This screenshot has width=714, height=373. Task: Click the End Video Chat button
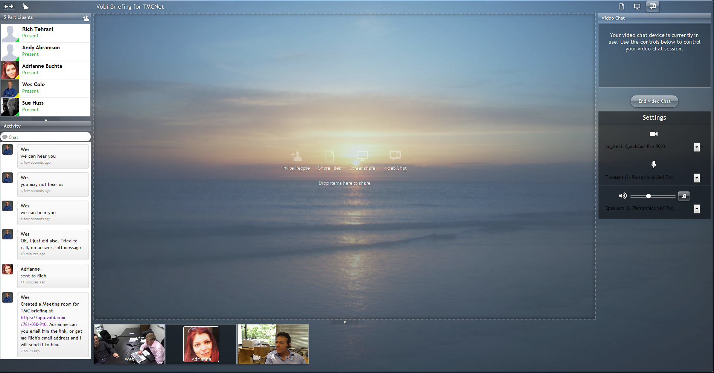click(654, 101)
